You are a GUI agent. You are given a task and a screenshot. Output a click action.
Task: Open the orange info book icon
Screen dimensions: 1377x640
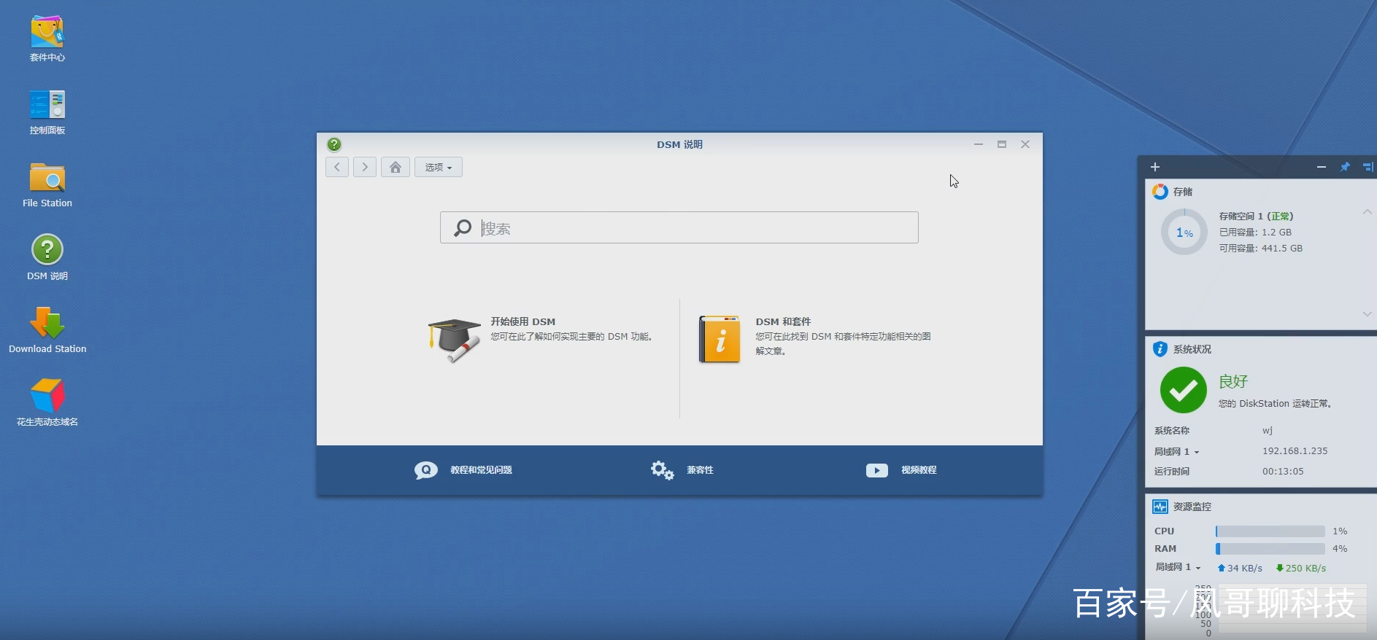720,339
